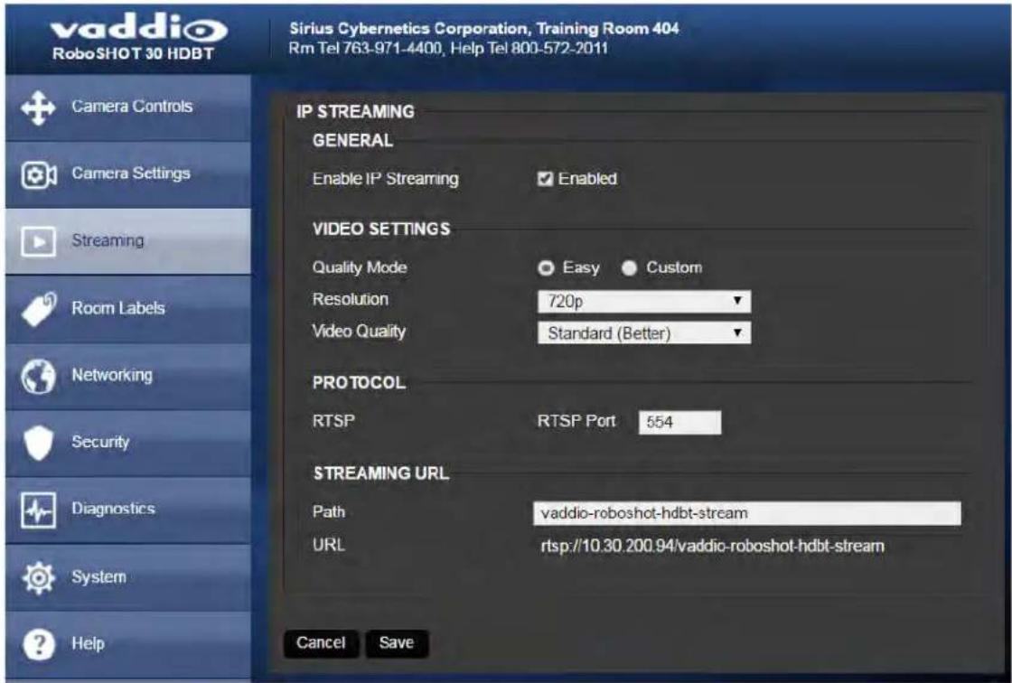Open the Security section
Image resolution: width=1012 pixels, height=683 pixels.
127,444
